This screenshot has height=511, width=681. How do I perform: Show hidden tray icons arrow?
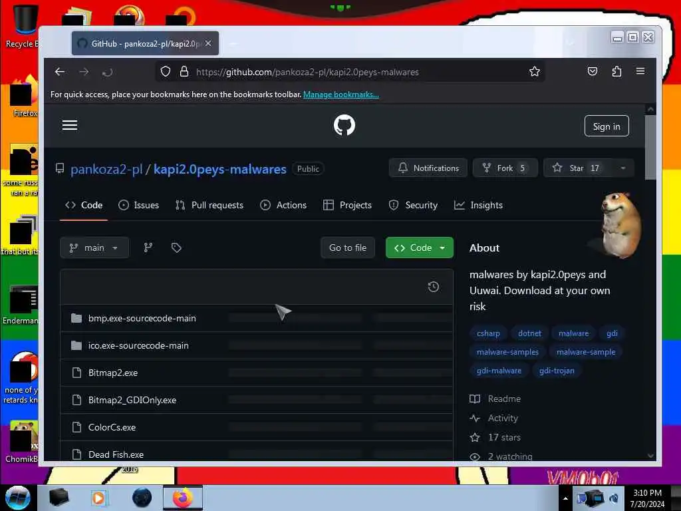click(x=565, y=498)
